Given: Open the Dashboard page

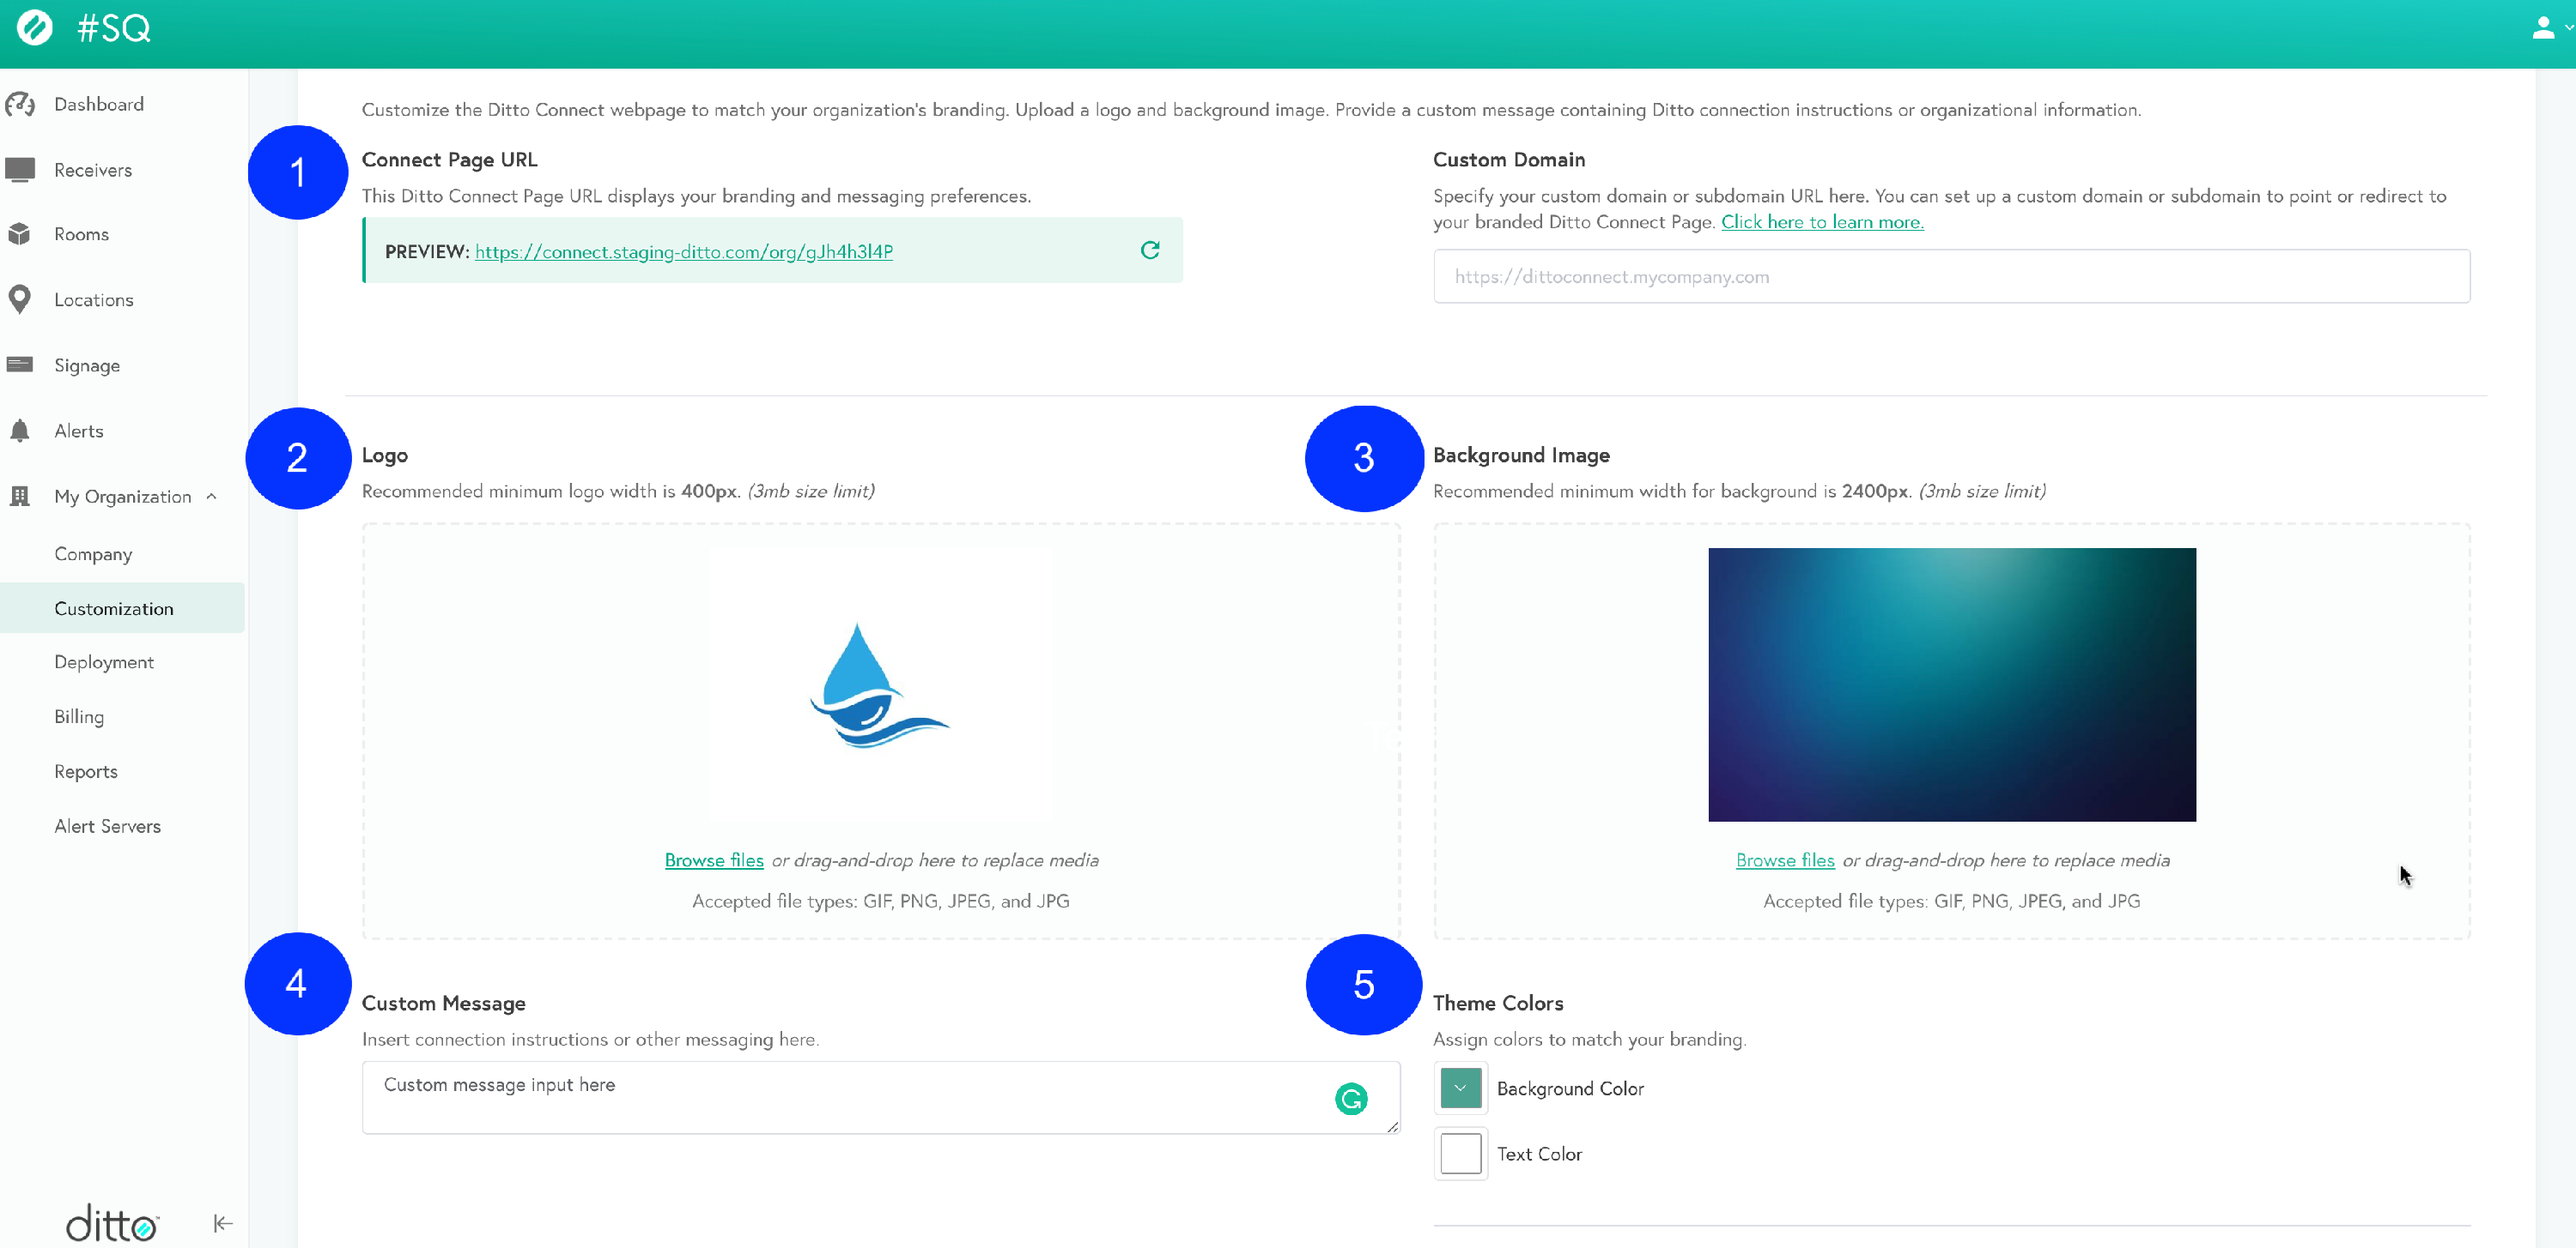Looking at the screenshot, I should [x=99, y=104].
